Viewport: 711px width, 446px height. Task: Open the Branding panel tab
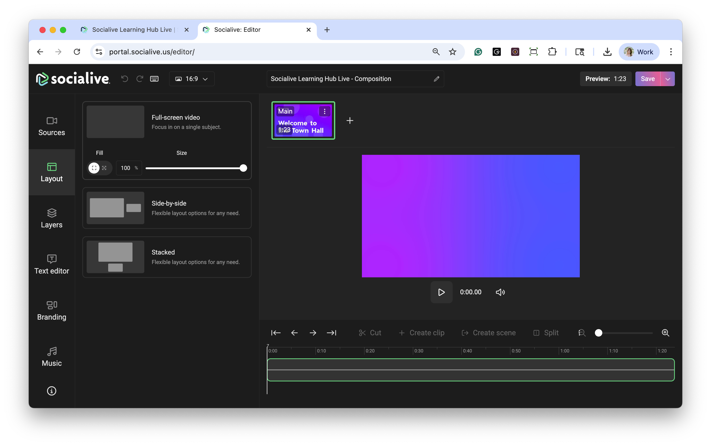tap(52, 311)
